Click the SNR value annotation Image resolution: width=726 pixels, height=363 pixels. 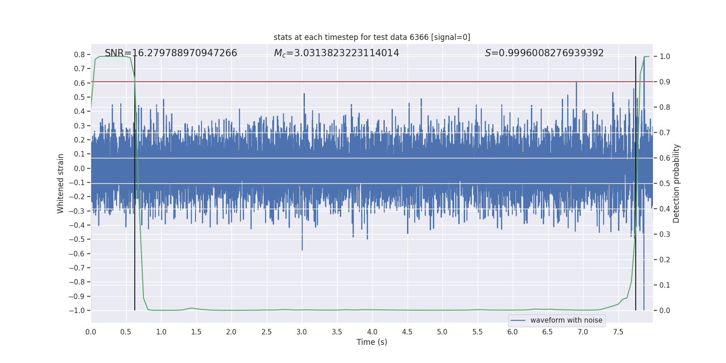tap(171, 53)
